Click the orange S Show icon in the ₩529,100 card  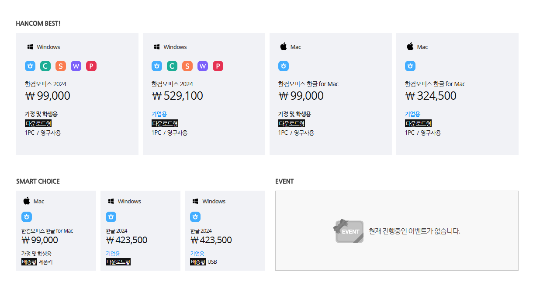click(x=187, y=66)
